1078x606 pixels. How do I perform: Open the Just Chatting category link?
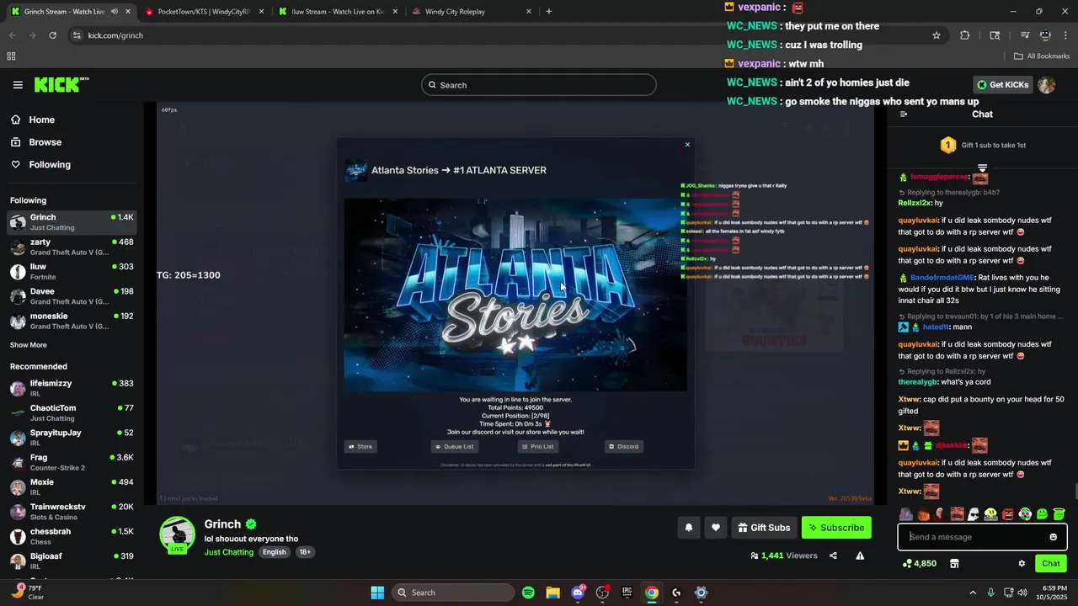click(x=228, y=552)
